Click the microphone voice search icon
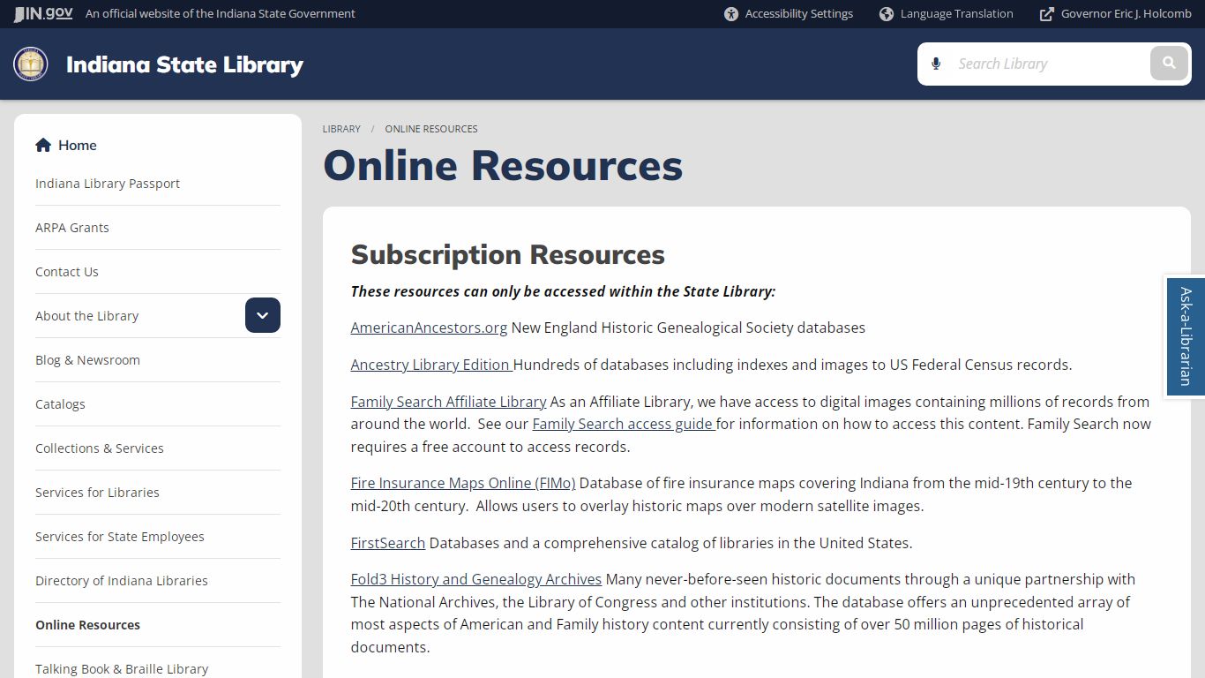 click(x=936, y=64)
